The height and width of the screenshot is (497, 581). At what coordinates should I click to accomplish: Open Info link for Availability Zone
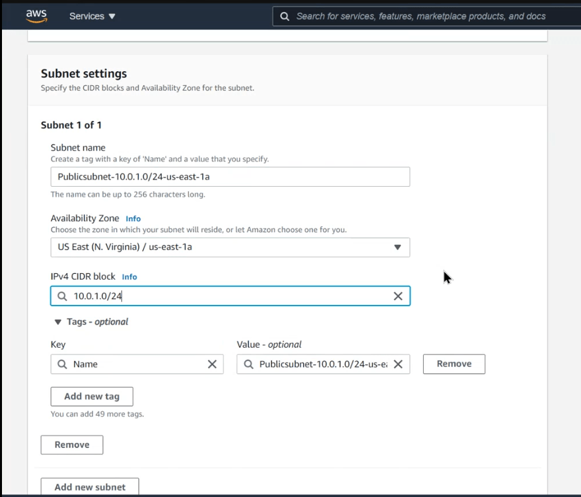click(x=133, y=218)
